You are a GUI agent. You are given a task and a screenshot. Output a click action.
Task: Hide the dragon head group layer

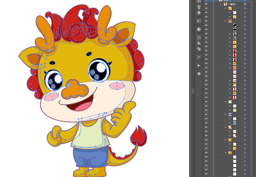(206, 21)
